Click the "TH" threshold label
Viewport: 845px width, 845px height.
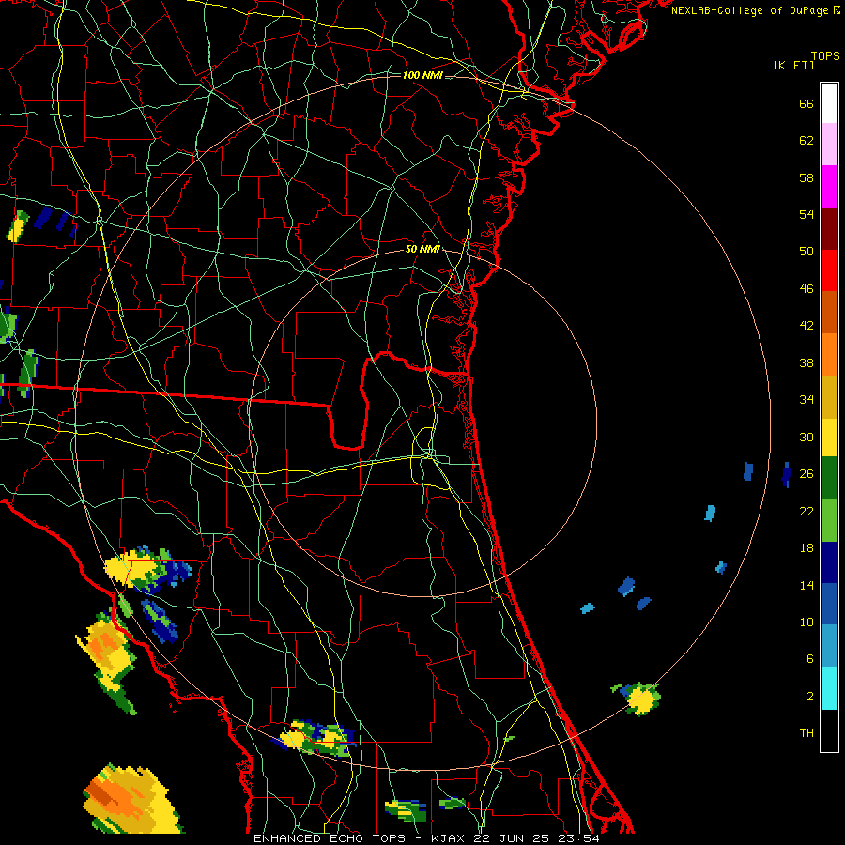click(807, 733)
